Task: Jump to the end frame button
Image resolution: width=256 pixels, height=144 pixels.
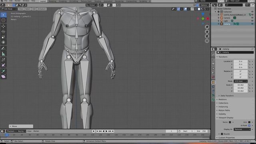Action: click(x=113, y=131)
